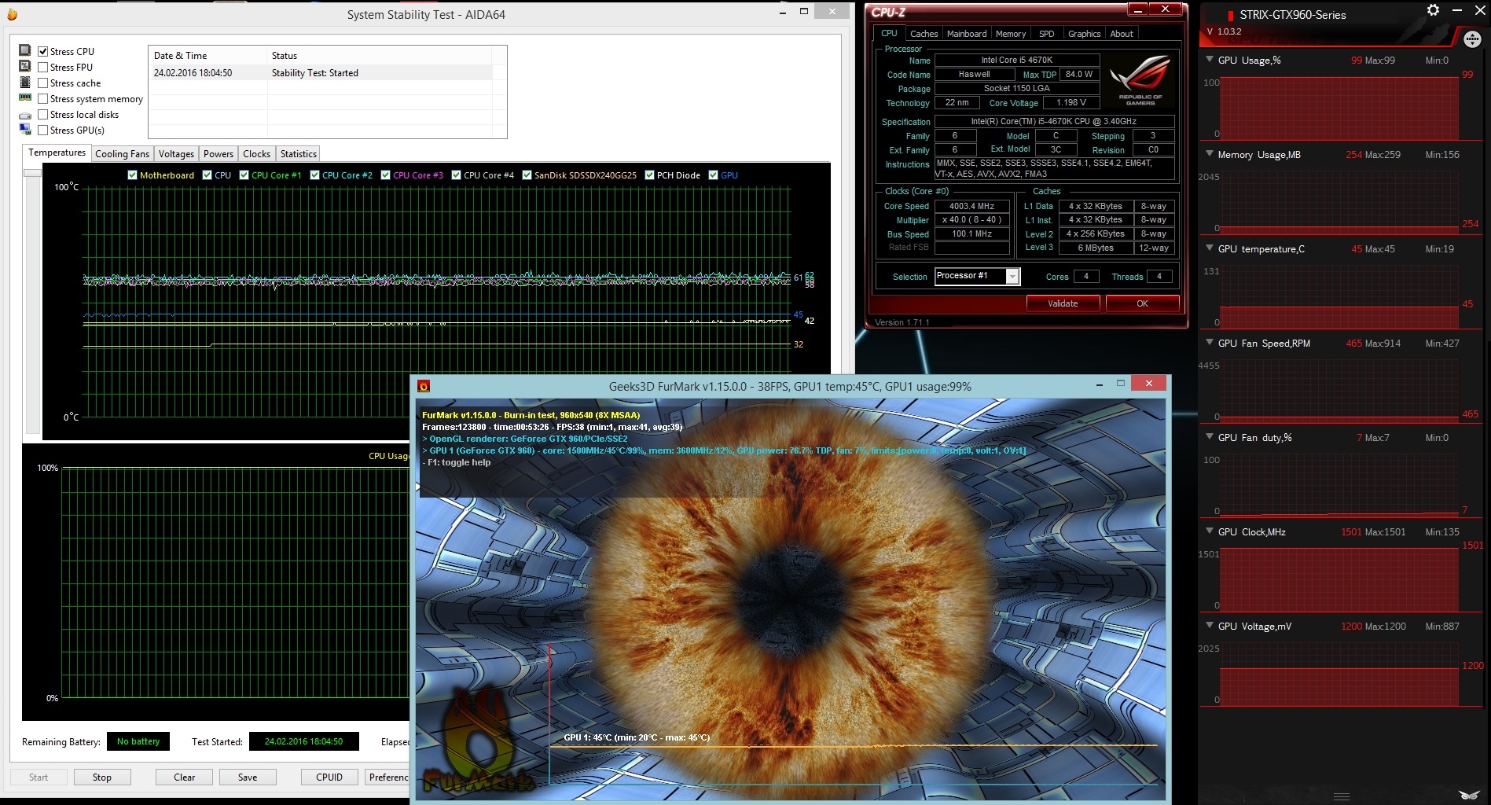Uncheck CPU Core #3 legend checkbox
Viewport: 1491px width, 805px height.
pyautogui.click(x=386, y=175)
